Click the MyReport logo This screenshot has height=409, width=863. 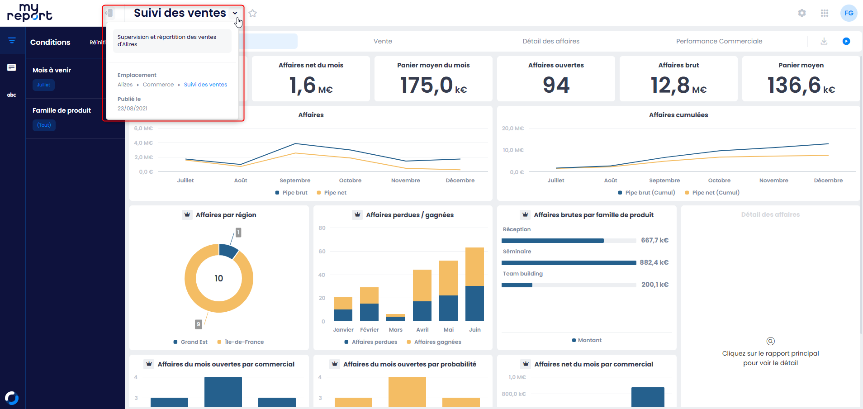(29, 13)
